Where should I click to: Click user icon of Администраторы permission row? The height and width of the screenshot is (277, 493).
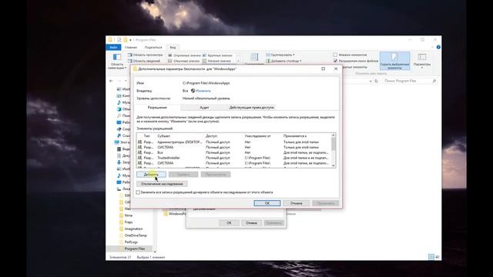(139, 142)
